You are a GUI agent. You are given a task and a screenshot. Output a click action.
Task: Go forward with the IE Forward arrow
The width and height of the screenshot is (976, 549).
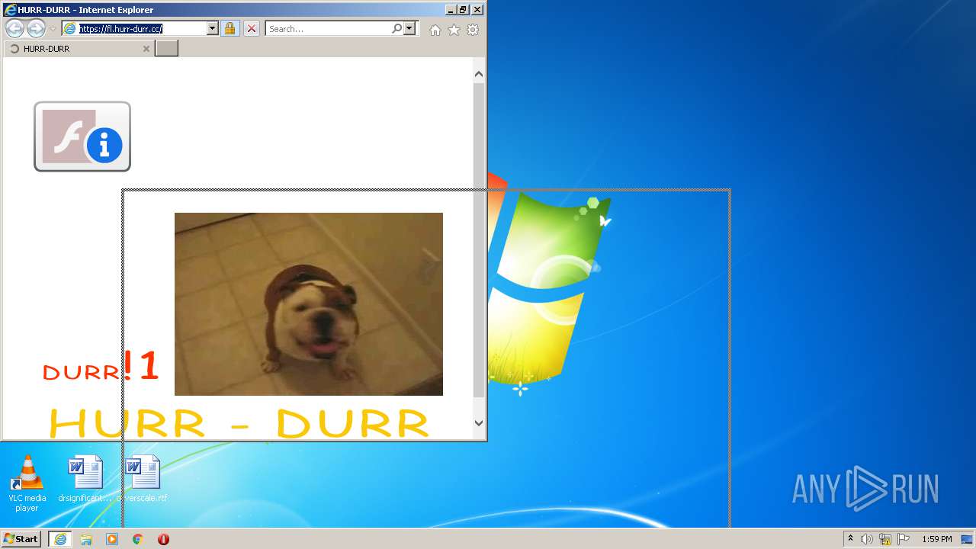[36, 29]
